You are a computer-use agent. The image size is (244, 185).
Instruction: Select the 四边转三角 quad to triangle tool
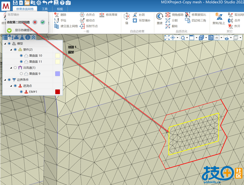(x=196, y=20)
